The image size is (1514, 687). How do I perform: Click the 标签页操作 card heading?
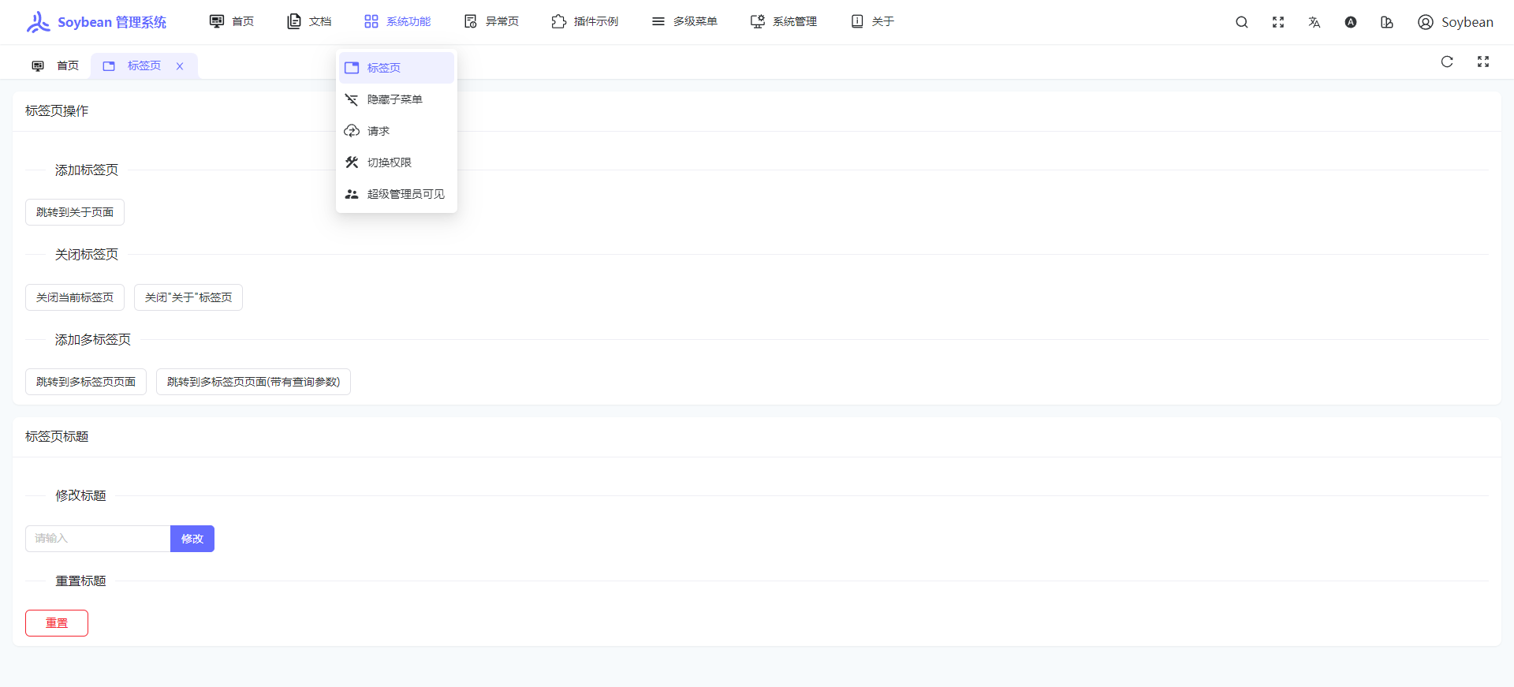57,111
